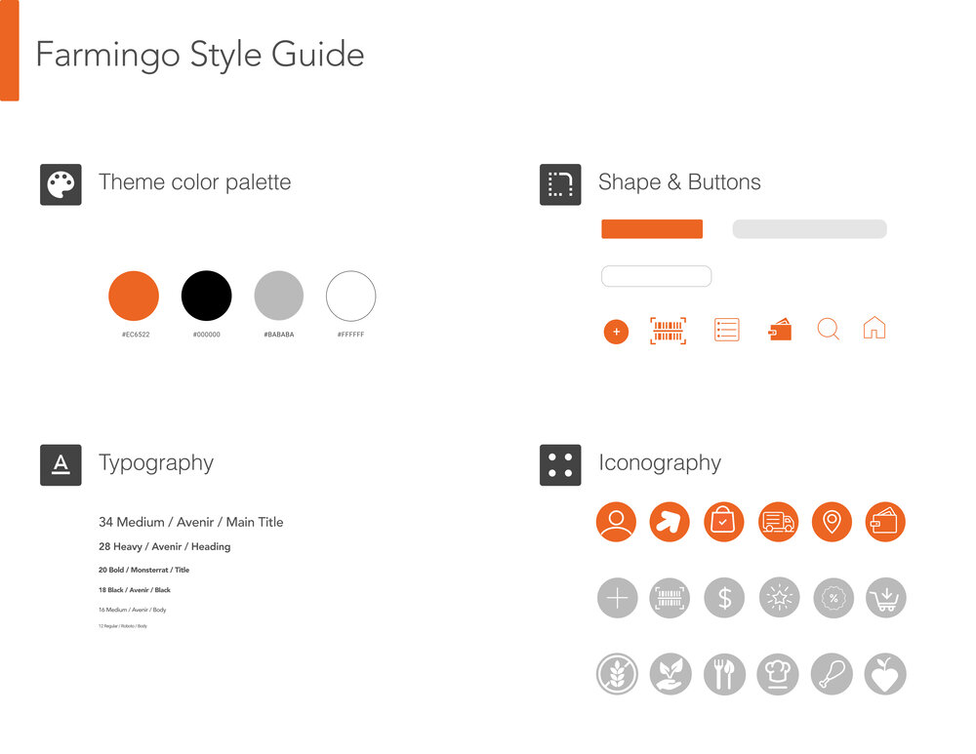Select the gray chef hat icon
976x754 pixels.
coord(778,674)
